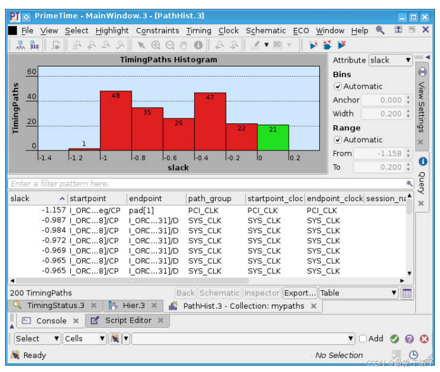Open the table column settings icon
Screen dimensions: 440x372
tap(407, 293)
